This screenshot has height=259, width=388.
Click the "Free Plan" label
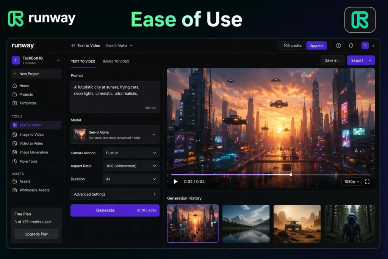click(22, 214)
